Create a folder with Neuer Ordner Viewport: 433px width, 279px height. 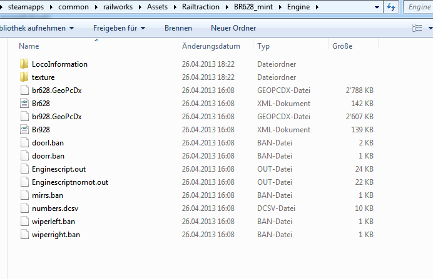click(x=233, y=28)
